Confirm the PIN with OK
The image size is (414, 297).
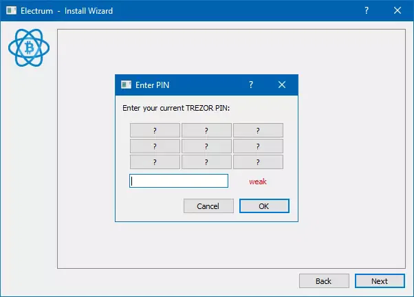point(264,206)
